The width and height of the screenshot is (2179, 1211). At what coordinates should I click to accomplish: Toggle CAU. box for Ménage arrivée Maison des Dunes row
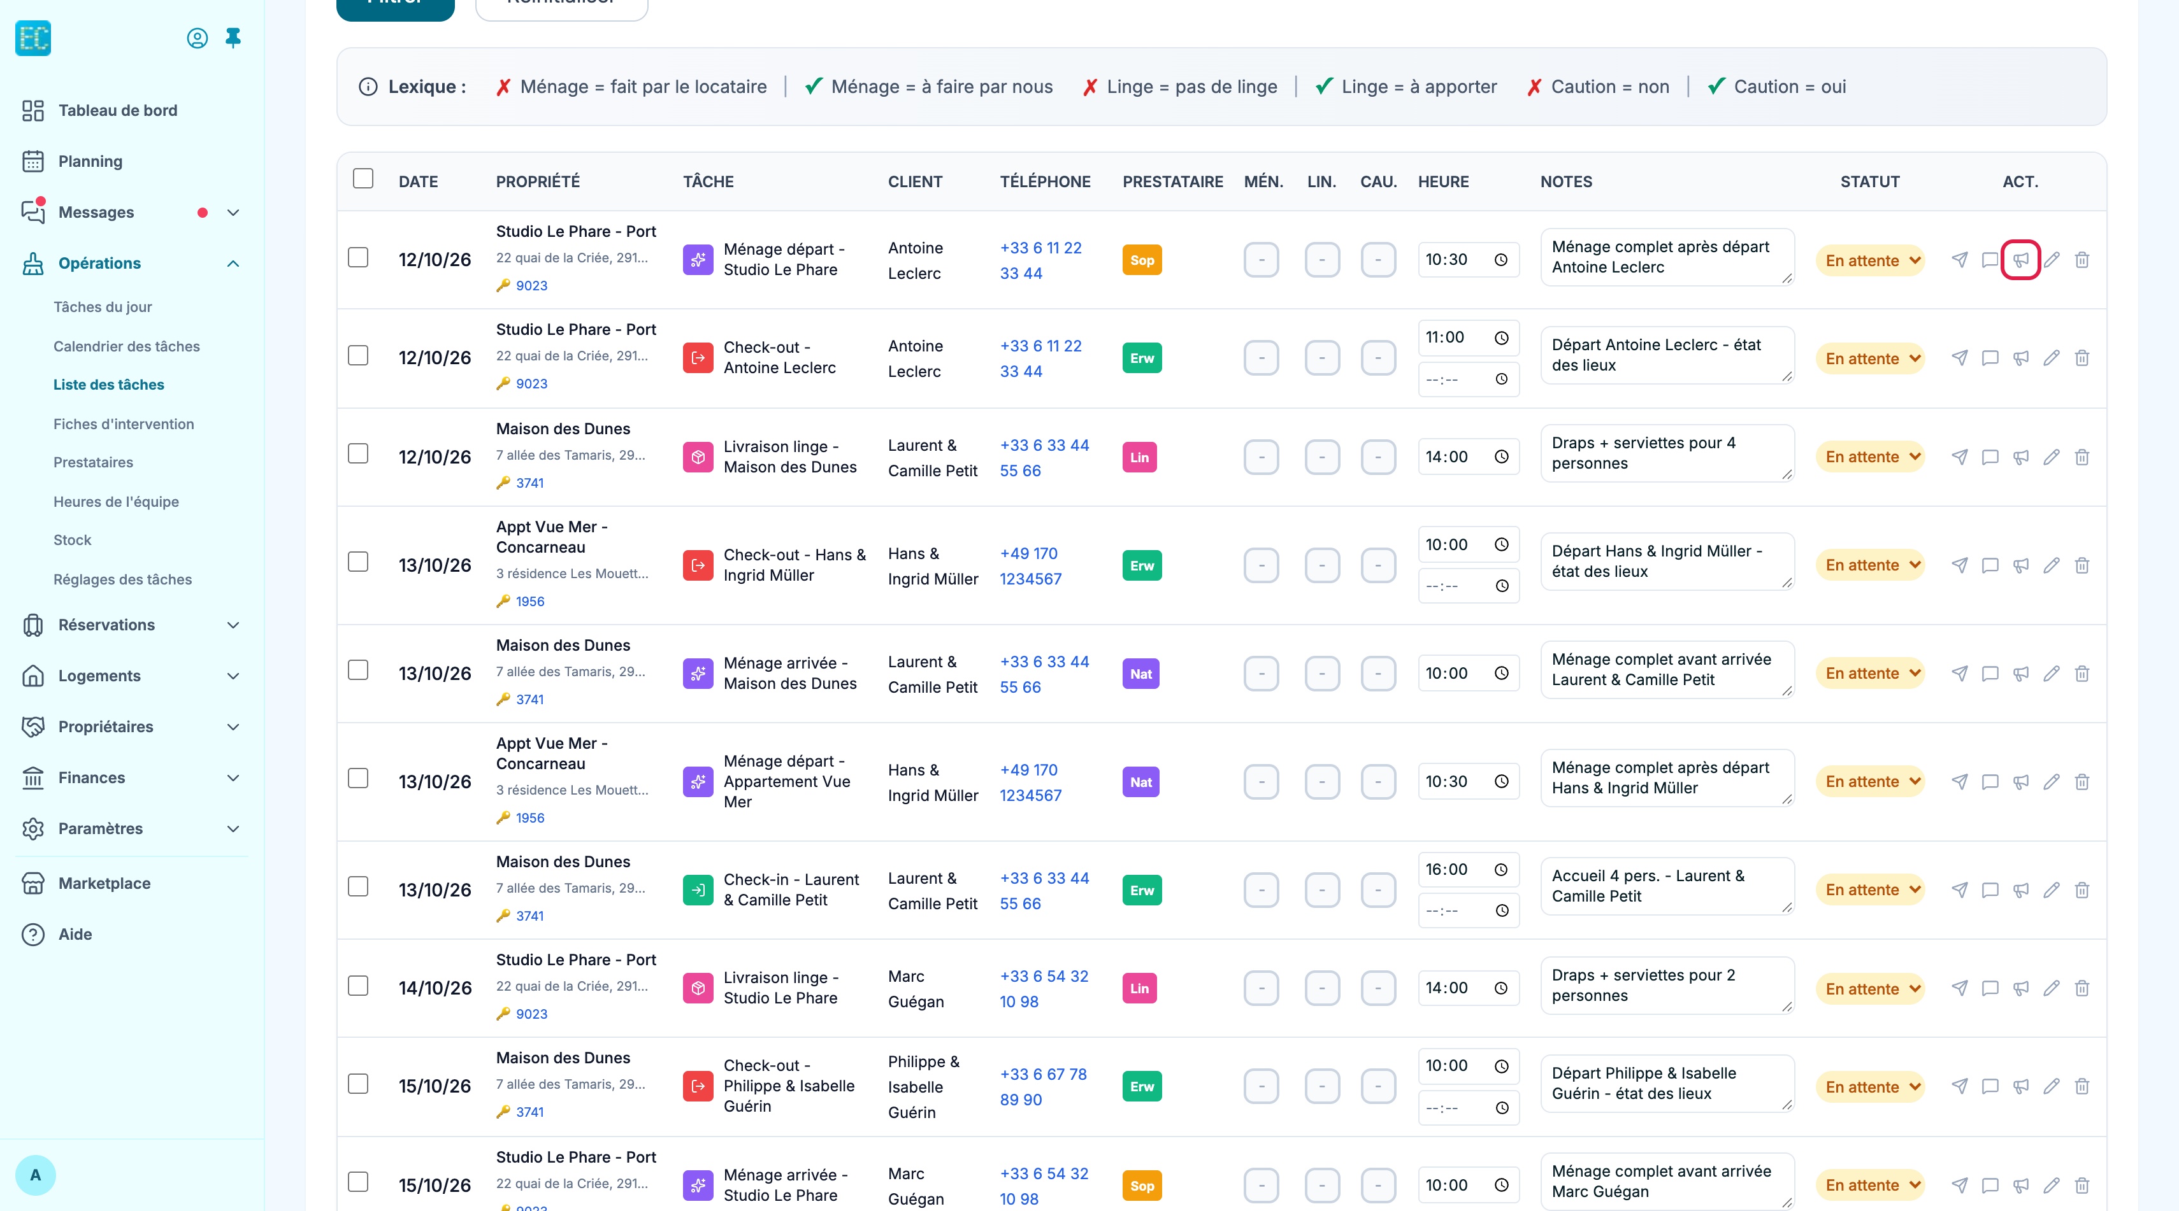1378,674
